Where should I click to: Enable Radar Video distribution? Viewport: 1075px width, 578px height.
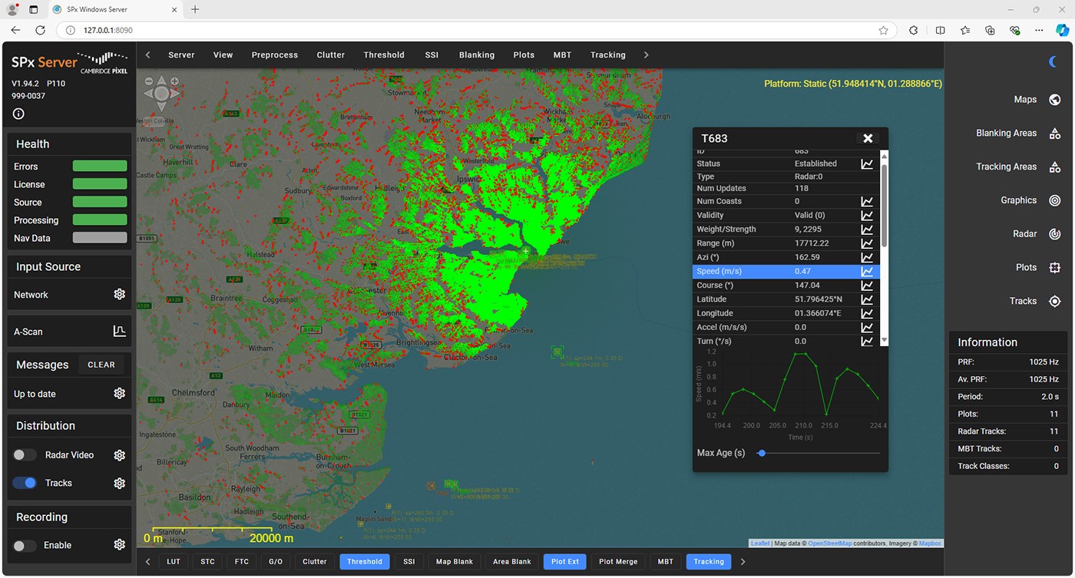pos(24,454)
